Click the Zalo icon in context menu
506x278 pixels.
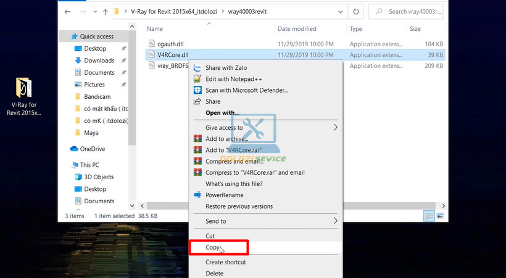(x=197, y=67)
